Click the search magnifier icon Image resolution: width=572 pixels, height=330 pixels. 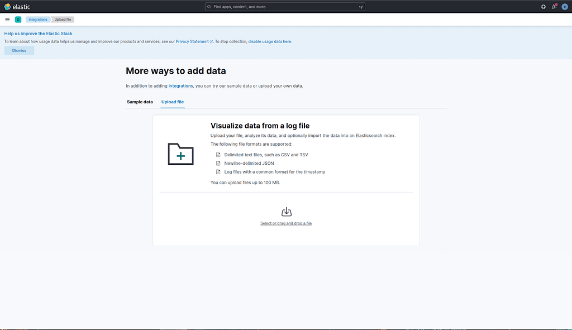click(x=209, y=7)
